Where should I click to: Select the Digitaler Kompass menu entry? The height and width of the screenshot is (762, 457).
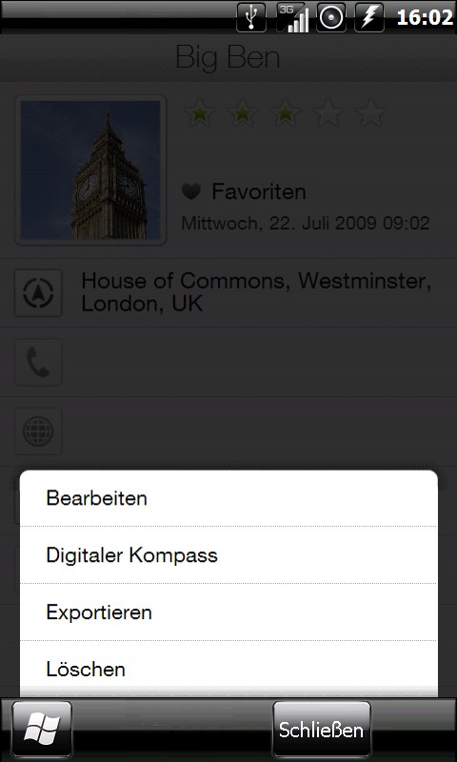[x=228, y=555]
